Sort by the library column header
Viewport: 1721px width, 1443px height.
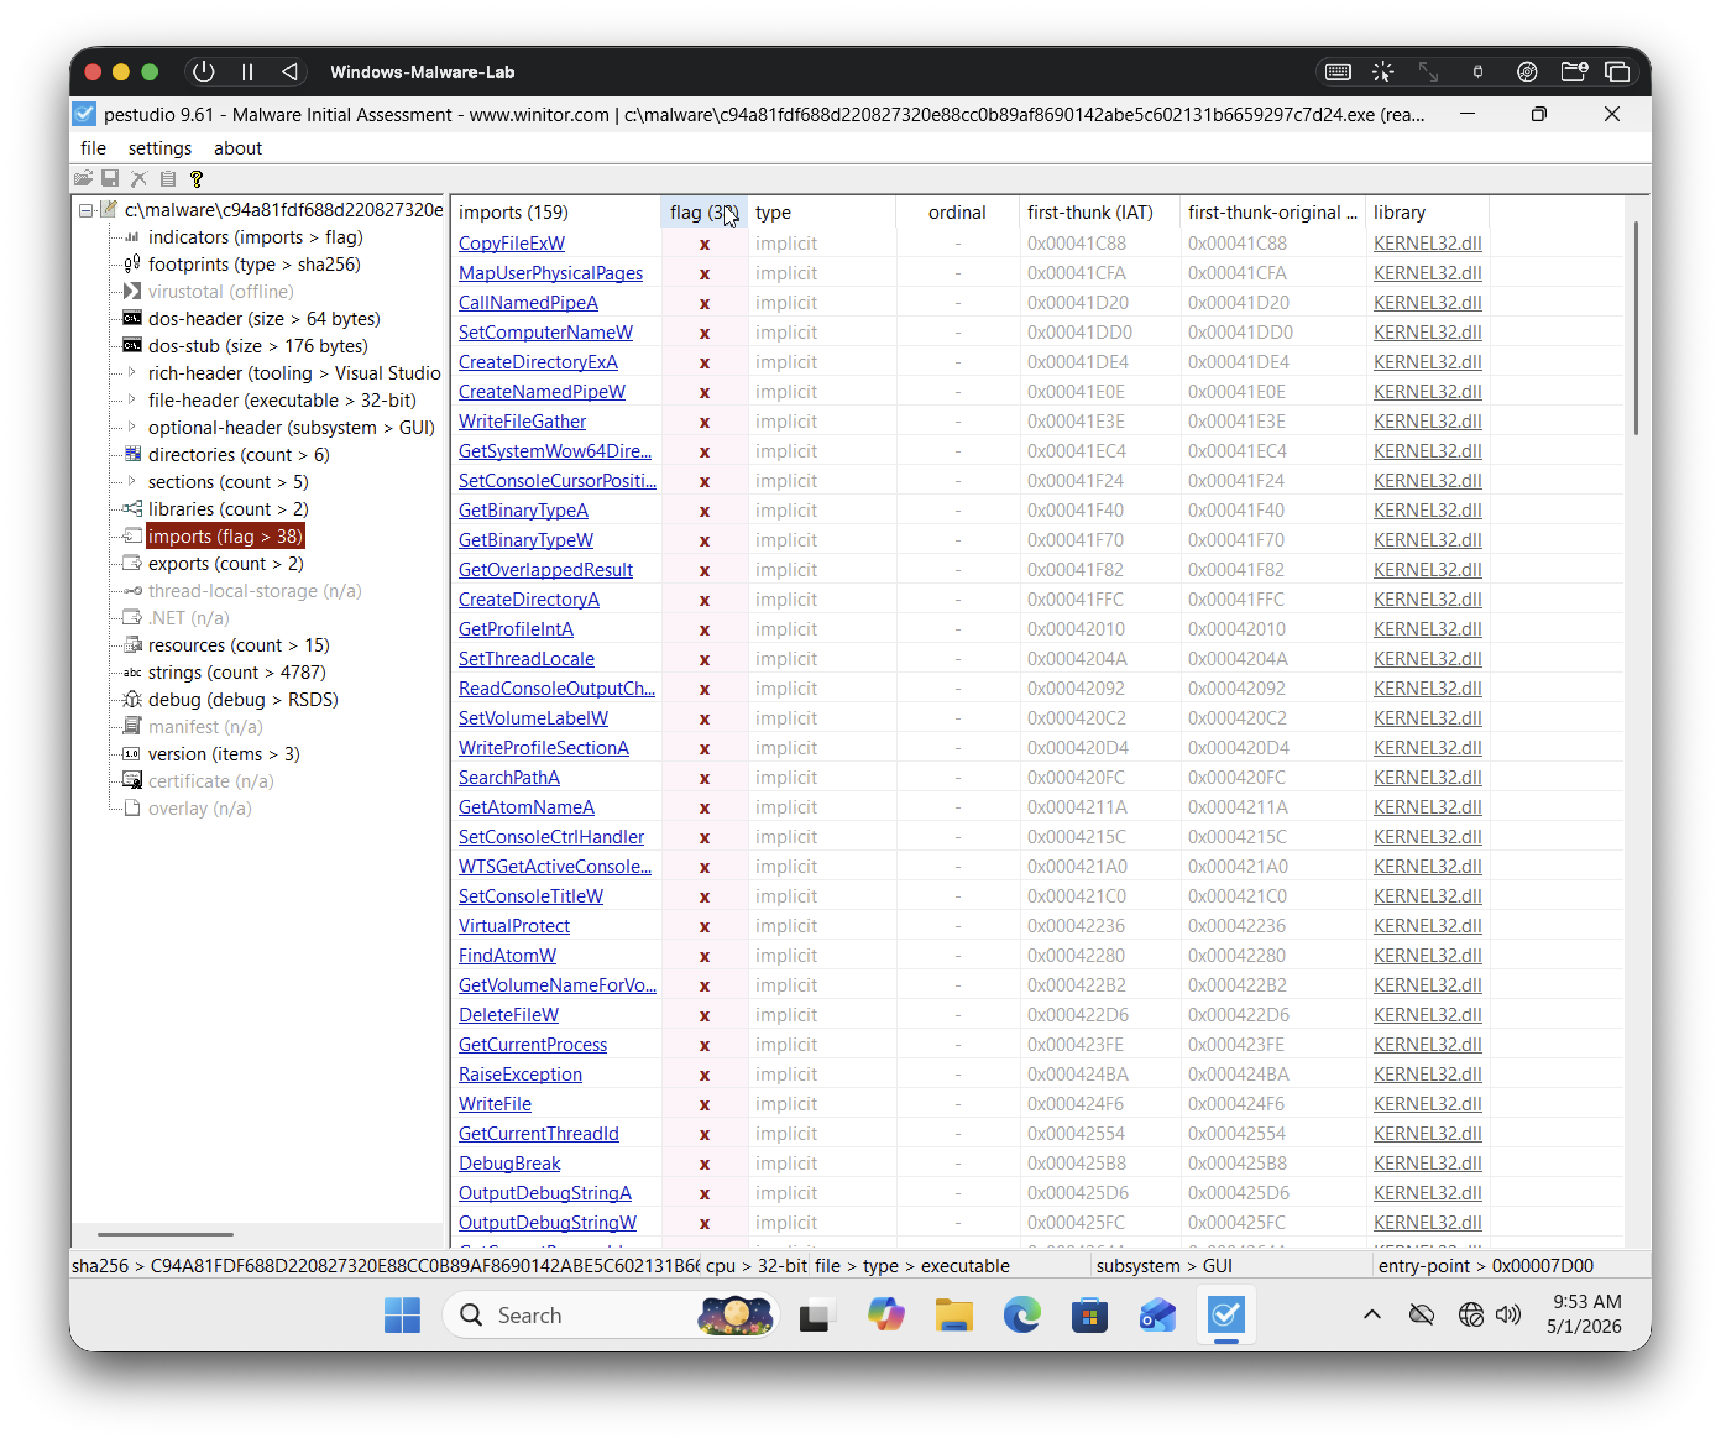[x=1426, y=212]
